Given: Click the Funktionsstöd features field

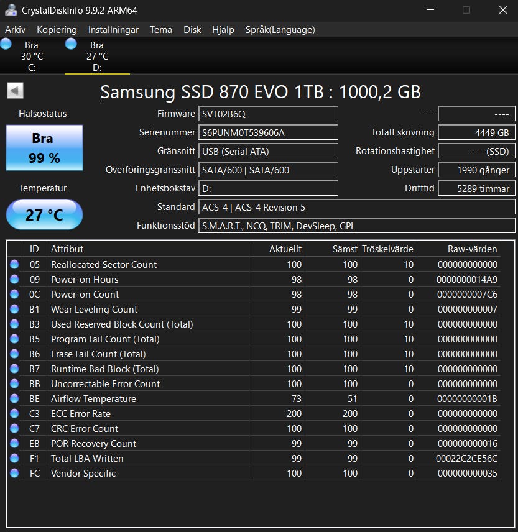Looking at the screenshot, I should [x=357, y=226].
